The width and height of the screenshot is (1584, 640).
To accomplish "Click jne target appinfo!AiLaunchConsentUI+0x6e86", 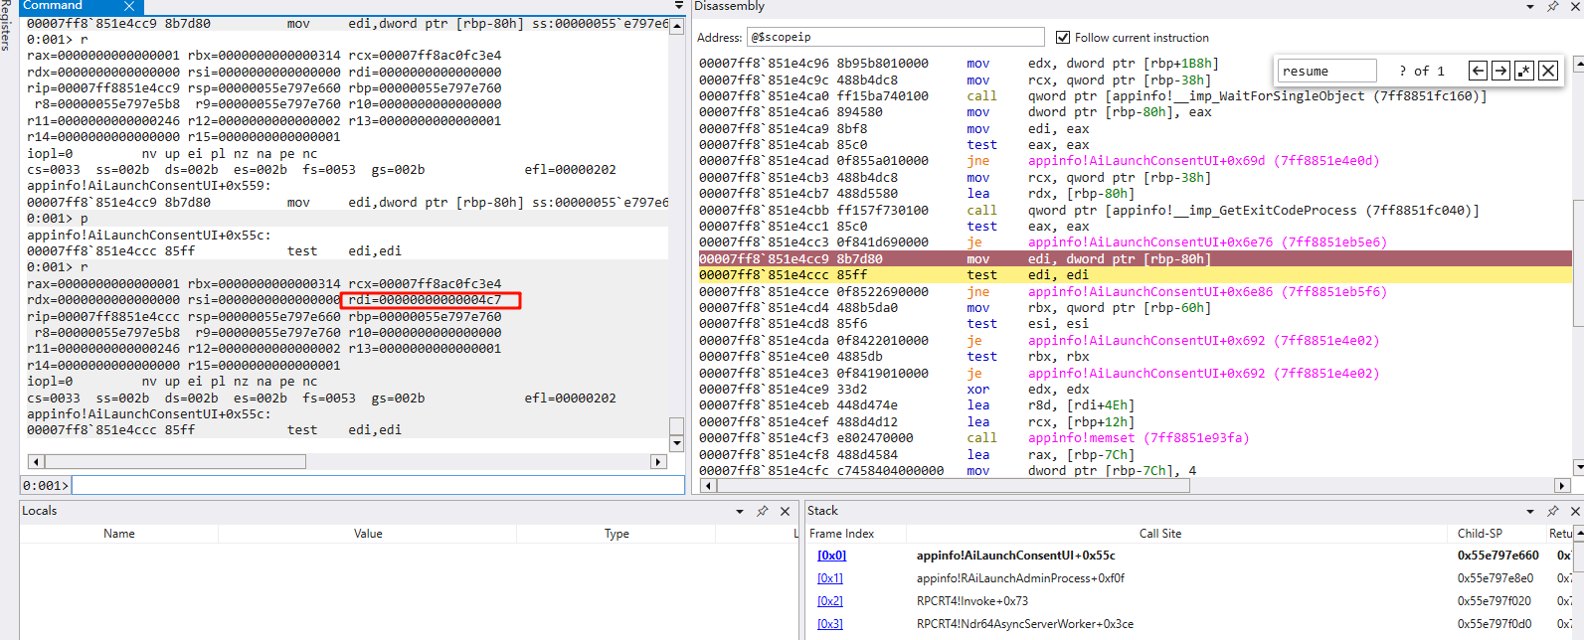I will [x=1207, y=292].
